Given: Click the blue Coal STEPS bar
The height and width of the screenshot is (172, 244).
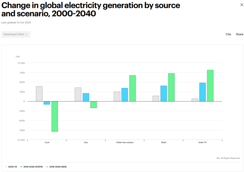Looking at the screenshot, I should pos(47,103).
